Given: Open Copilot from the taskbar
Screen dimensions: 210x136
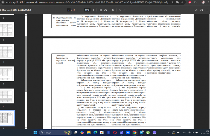Looking at the screenshot, I should pos(82,132).
